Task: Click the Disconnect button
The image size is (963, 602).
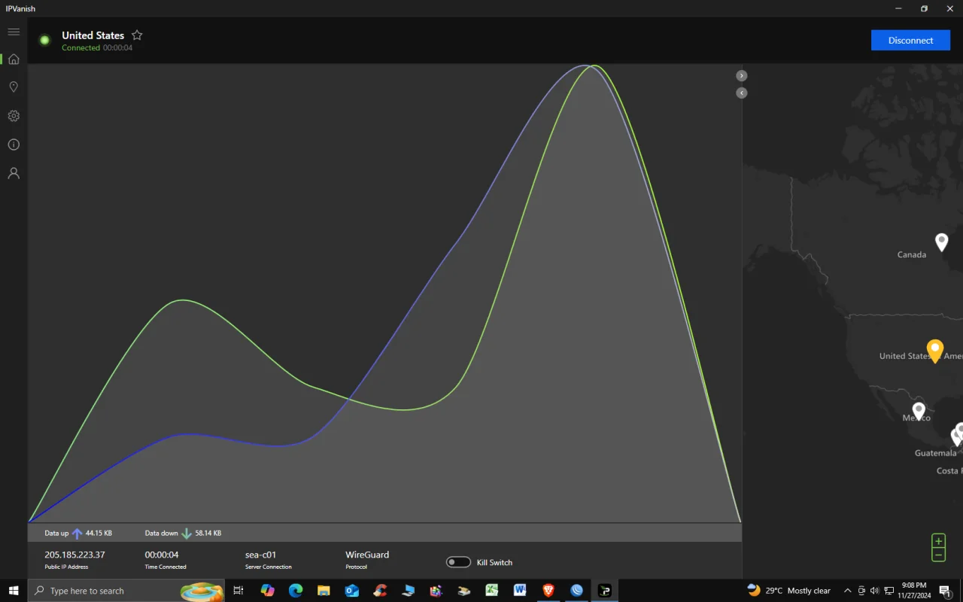Action: [910, 41]
